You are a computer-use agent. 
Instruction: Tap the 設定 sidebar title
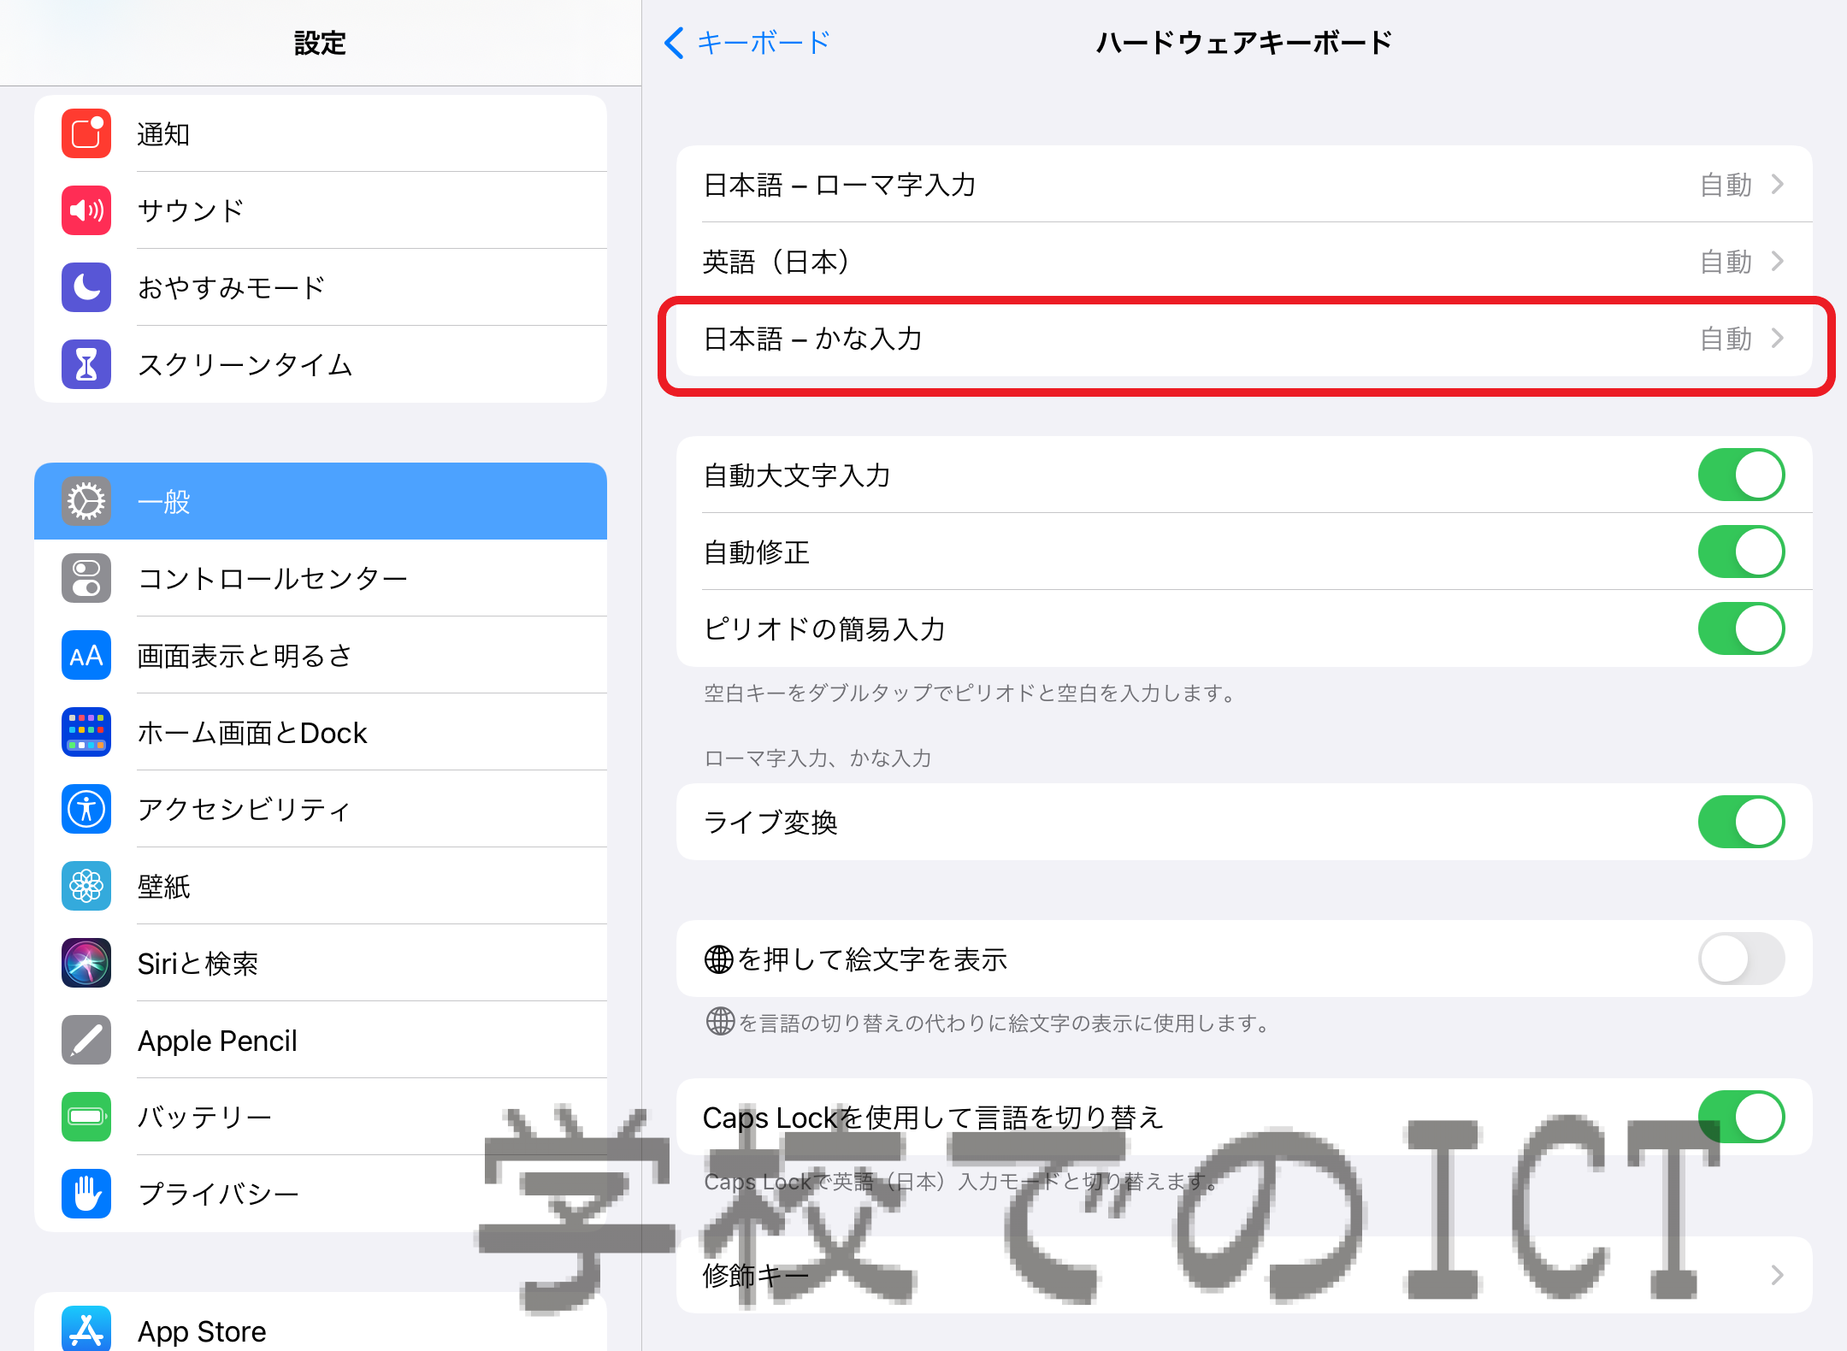coord(321,43)
